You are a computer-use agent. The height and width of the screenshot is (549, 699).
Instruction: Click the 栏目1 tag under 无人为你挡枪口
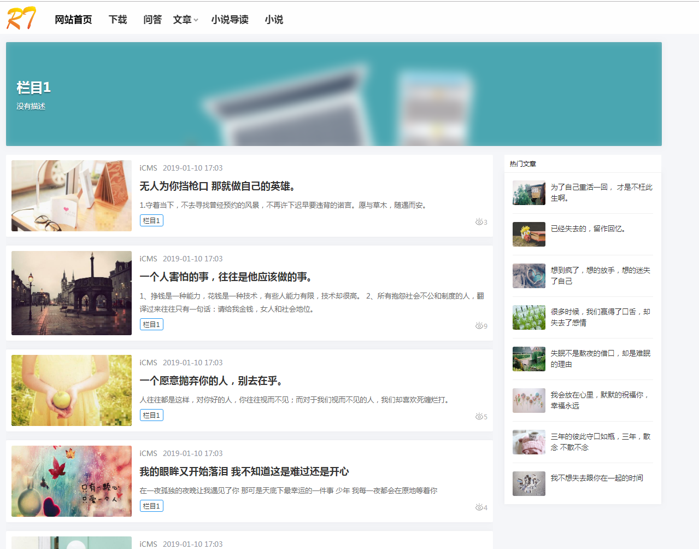click(151, 220)
